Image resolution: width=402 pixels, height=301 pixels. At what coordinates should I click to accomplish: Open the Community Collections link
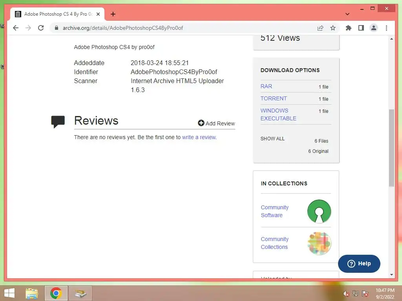(x=274, y=243)
